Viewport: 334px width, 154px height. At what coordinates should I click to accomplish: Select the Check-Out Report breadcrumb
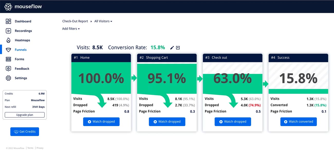coord(75,21)
